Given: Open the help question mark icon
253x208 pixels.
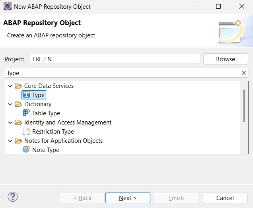Looking at the screenshot, I should click(x=13, y=197).
